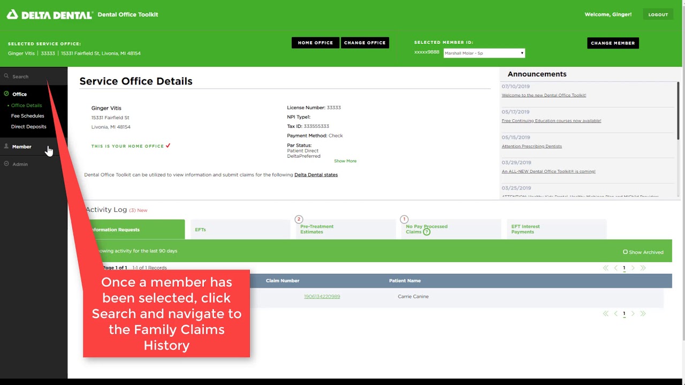This screenshot has width=685, height=385.
Task: Click the magnifier icon in the sidebar
Action: 6,76
